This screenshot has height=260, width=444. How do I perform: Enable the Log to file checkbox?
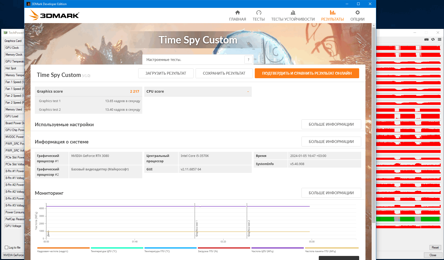point(7,247)
